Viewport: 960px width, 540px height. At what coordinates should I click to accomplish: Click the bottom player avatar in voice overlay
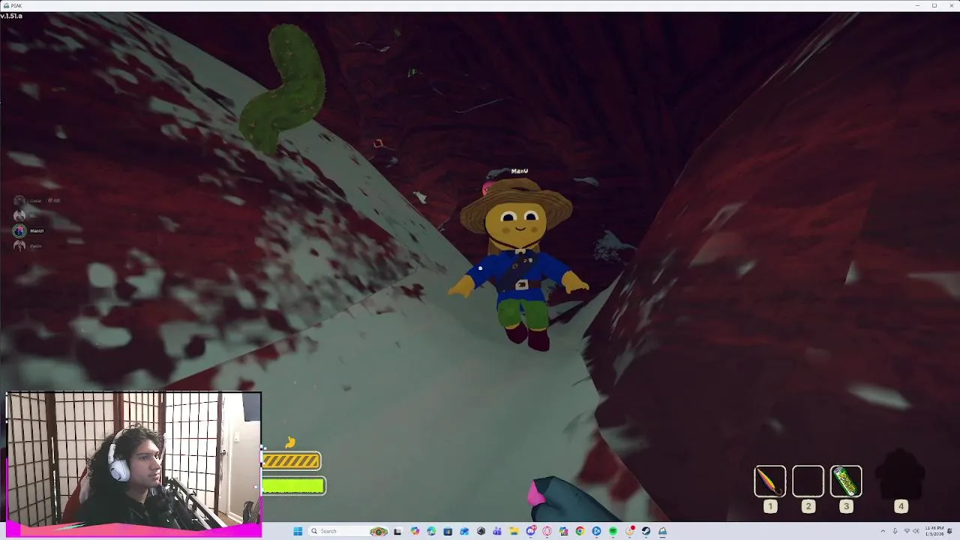pos(19,246)
